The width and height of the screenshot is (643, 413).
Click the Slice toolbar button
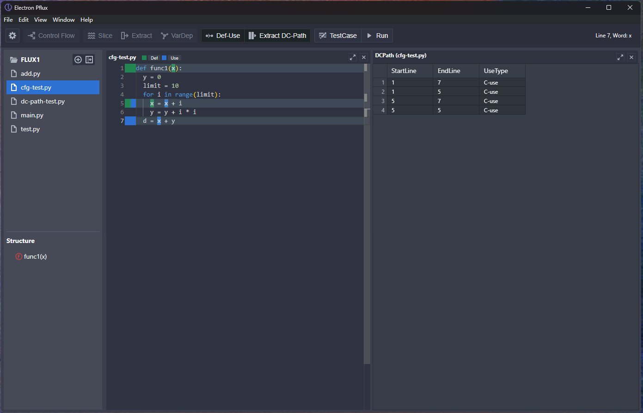click(x=100, y=36)
